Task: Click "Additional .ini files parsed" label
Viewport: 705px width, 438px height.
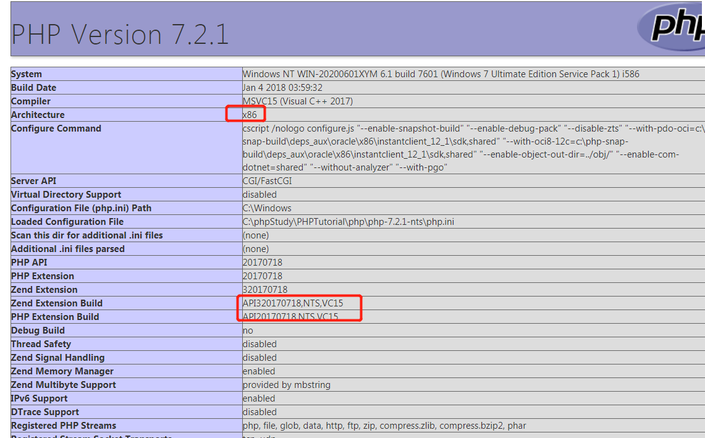Action: point(68,249)
